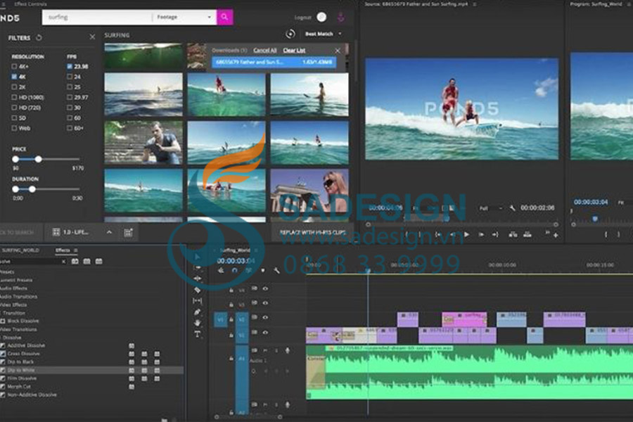Check the 60+ FPS filter
Image resolution: width=633 pixels, height=422 pixels.
tap(70, 128)
